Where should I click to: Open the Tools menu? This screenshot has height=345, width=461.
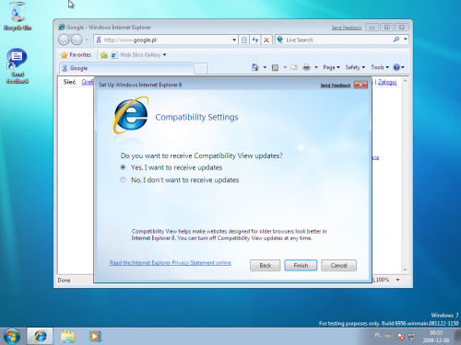click(x=380, y=67)
